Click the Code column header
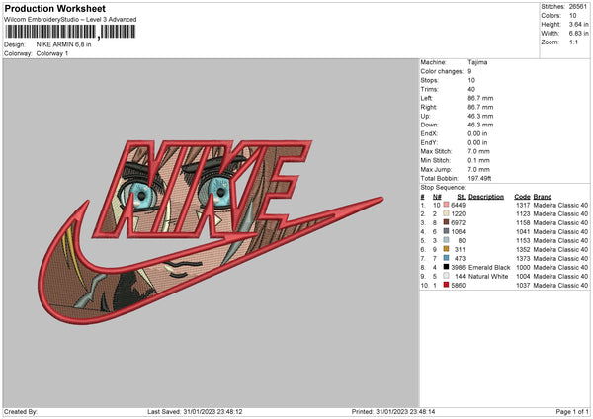 tap(522, 197)
